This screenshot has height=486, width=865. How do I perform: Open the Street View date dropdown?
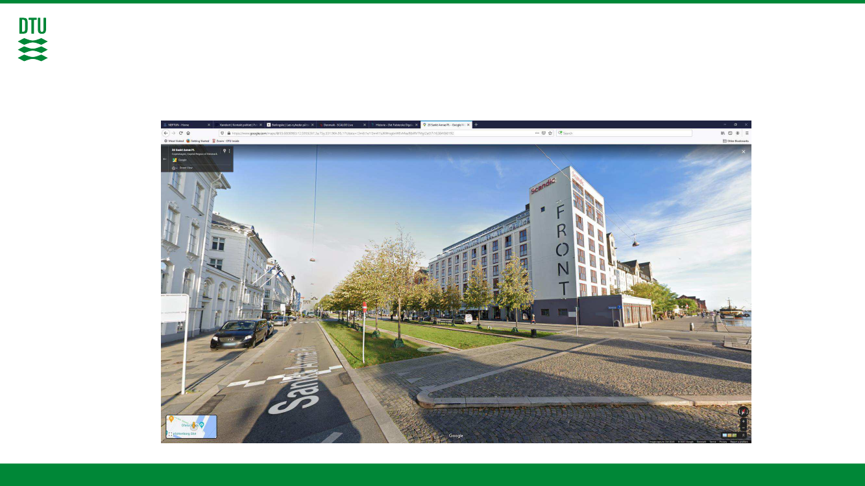[x=174, y=168]
